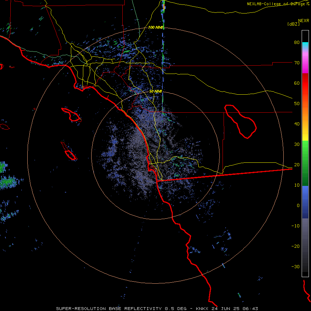
Task: Click the 0 dBZ scale value
Action: pos(298,206)
